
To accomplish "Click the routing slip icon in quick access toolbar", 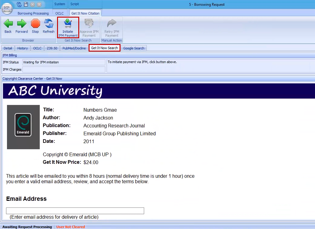I will click(19, 4).
